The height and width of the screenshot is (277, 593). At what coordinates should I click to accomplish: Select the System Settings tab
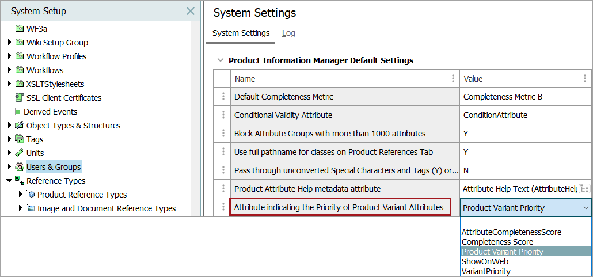coord(241,33)
